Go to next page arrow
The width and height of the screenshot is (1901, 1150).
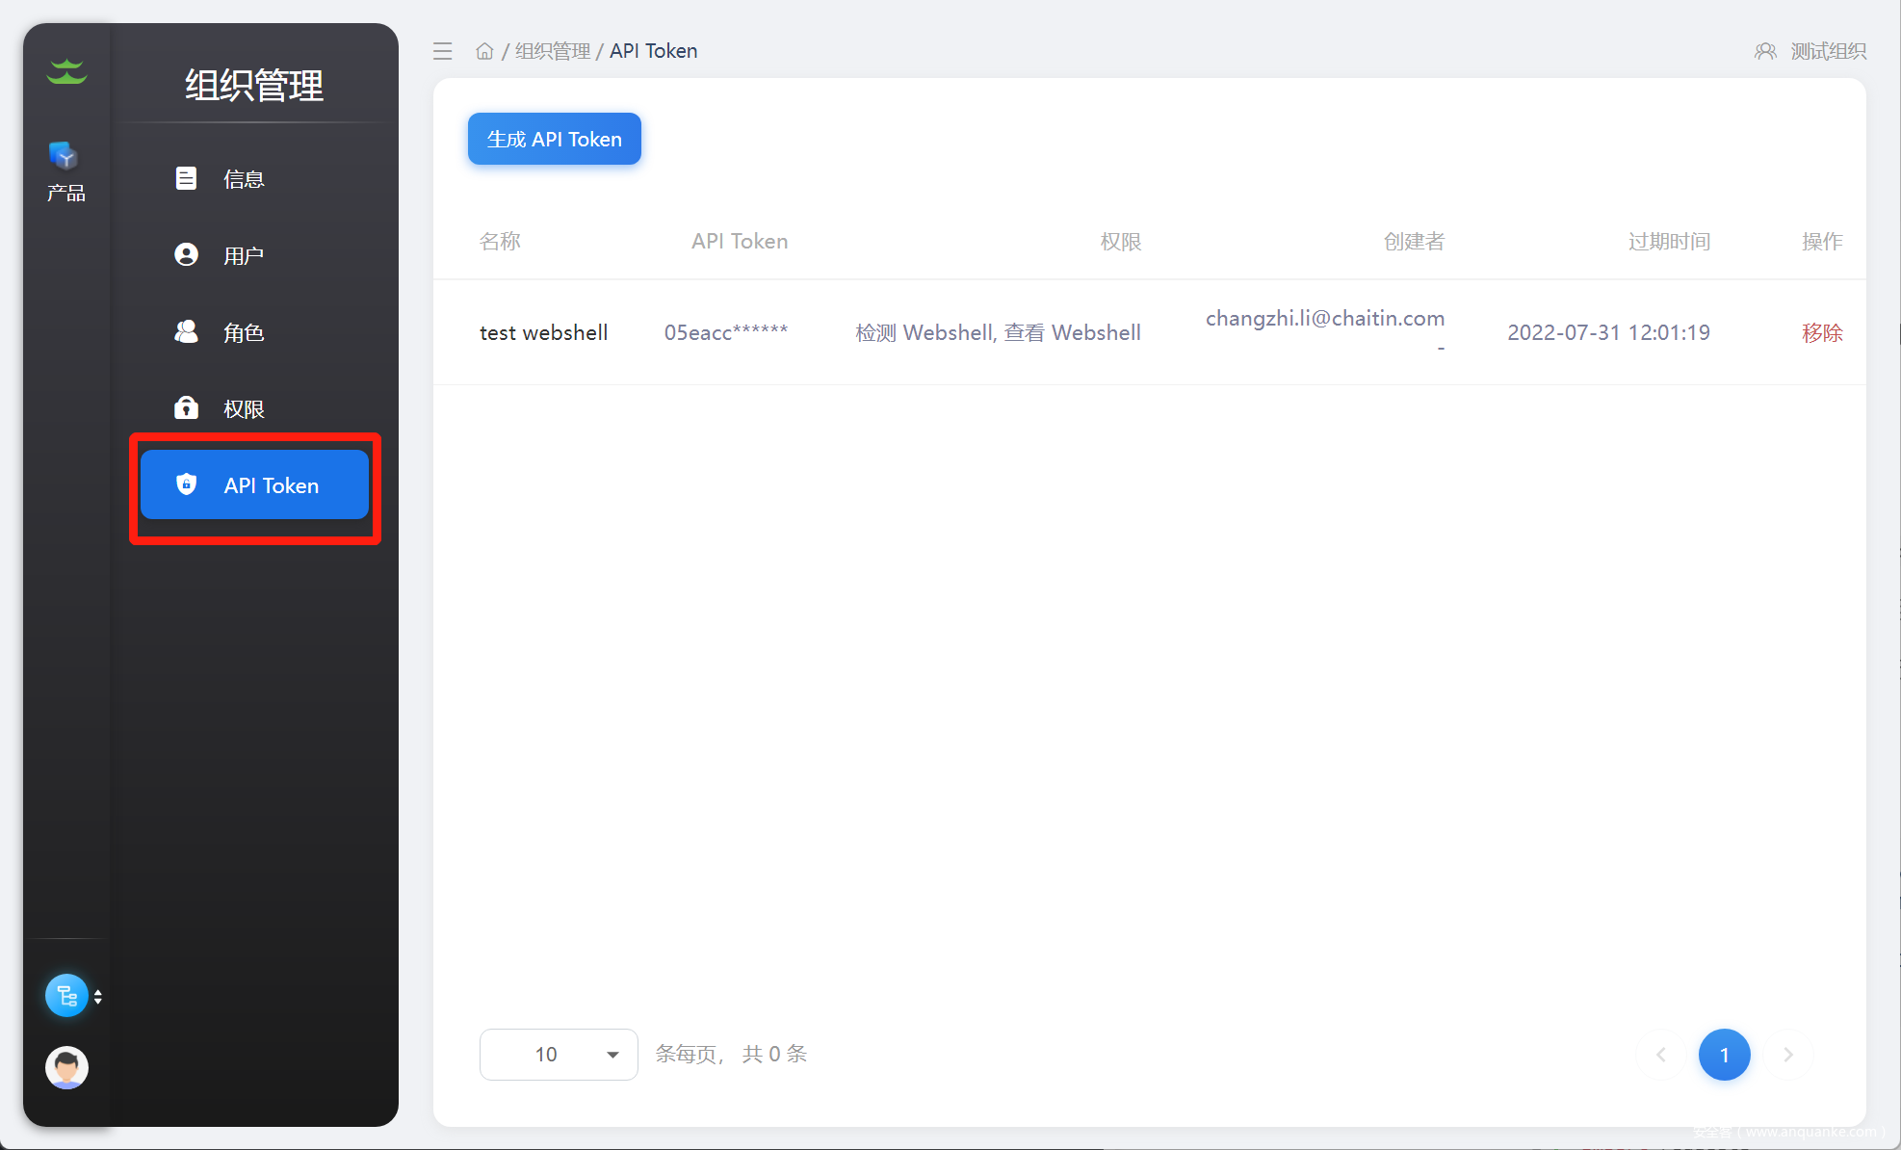click(x=1787, y=1055)
